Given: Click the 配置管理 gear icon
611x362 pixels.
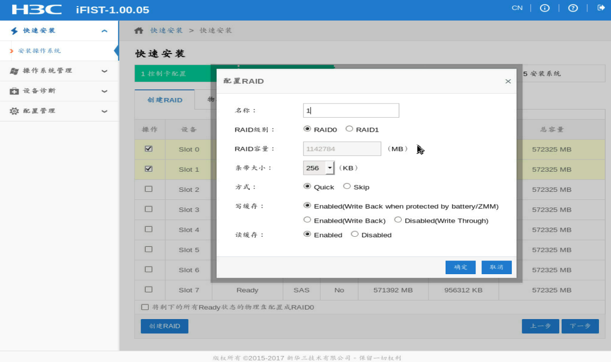Looking at the screenshot, I should [x=14, y=111].
